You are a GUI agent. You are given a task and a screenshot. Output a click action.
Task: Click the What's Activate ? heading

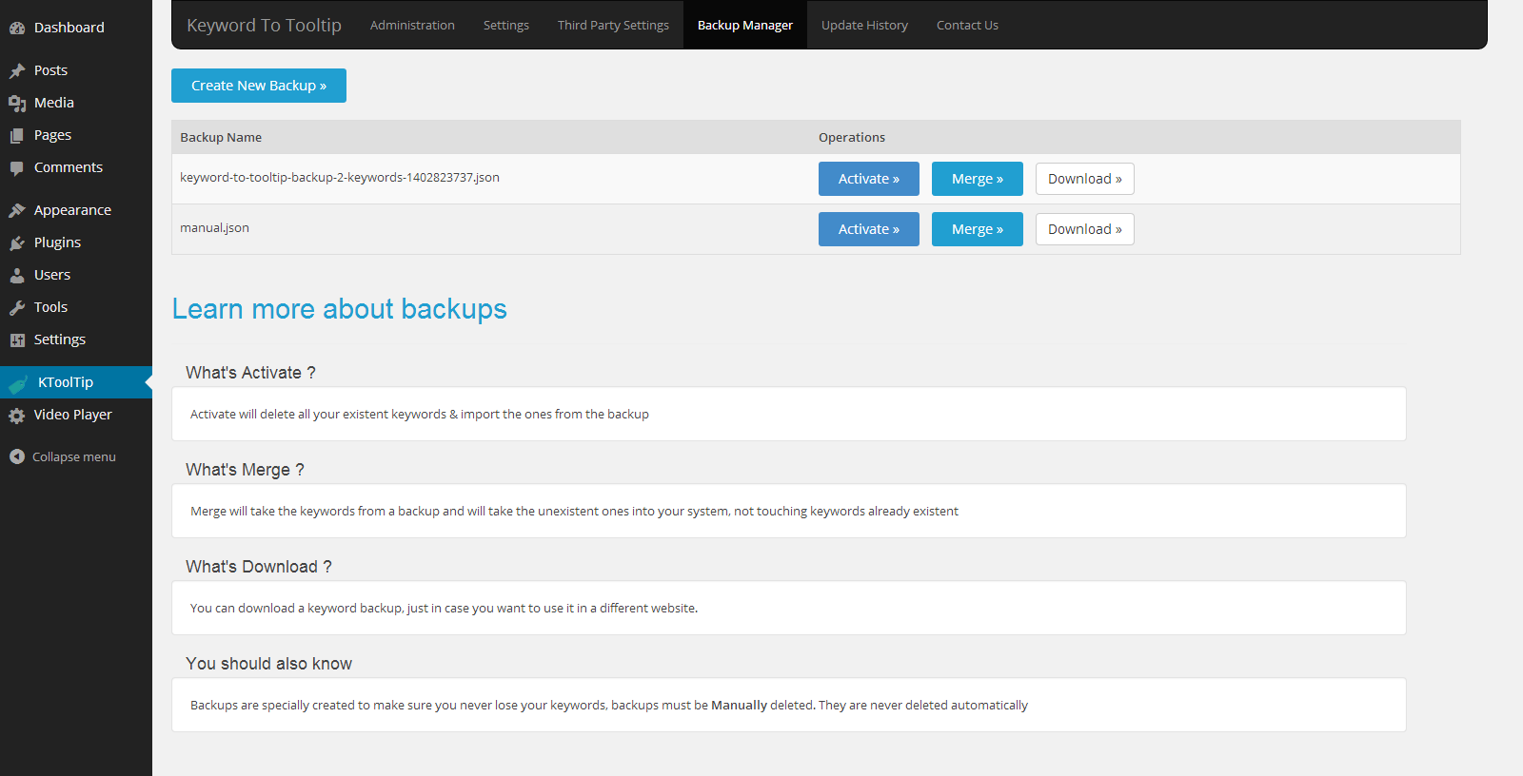click(250, 373)
